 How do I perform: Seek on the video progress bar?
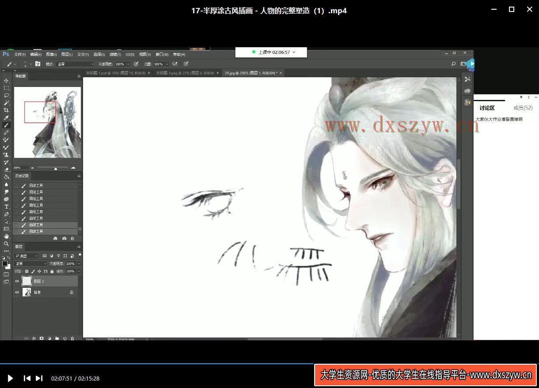coord(269,364)
